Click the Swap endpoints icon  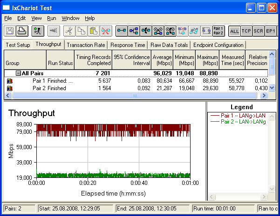(x=194, y=31)
